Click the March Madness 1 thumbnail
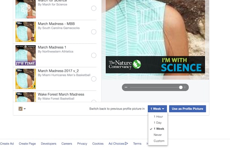Image resolution: width=230 pixels, height=150 pixels. click(25, 55)
